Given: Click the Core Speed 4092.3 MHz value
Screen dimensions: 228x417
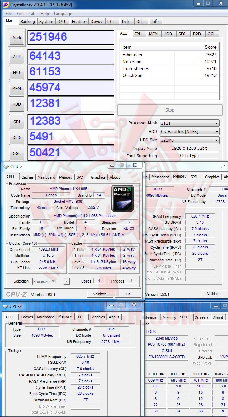Looking at the screenshot, I should click(49, 249).
